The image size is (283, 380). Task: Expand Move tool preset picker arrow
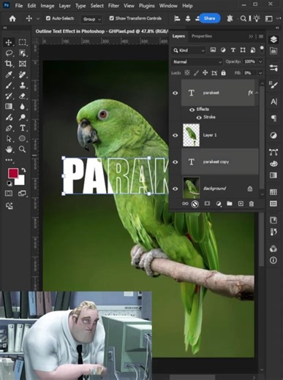pos(38,18)
